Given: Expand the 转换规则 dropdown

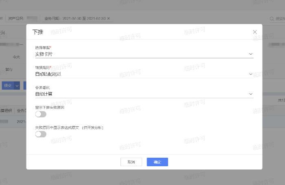Looking at the screenshot, I should [144, 74].
